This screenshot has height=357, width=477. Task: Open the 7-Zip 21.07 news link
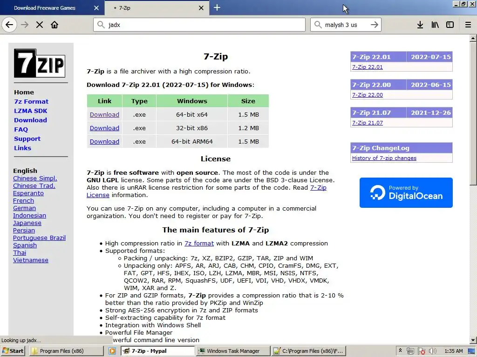(367, 123)
